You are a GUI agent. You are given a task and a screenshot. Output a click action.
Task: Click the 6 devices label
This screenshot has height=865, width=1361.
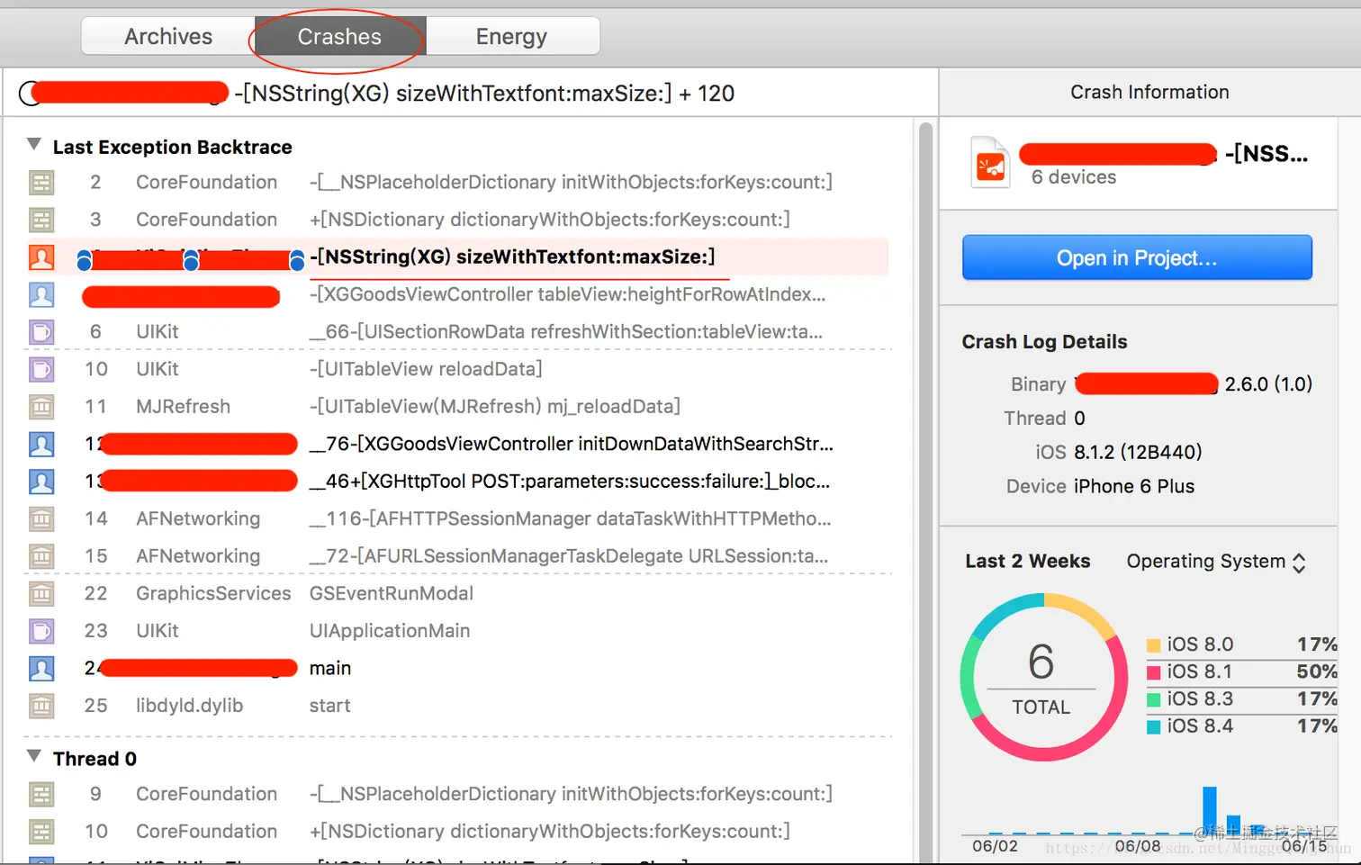pos(1074,177)
